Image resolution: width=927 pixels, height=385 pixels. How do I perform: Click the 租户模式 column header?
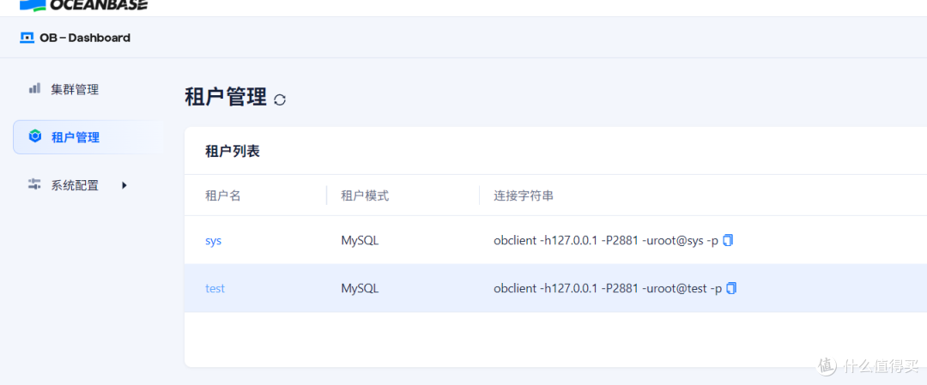pos(365,196)
